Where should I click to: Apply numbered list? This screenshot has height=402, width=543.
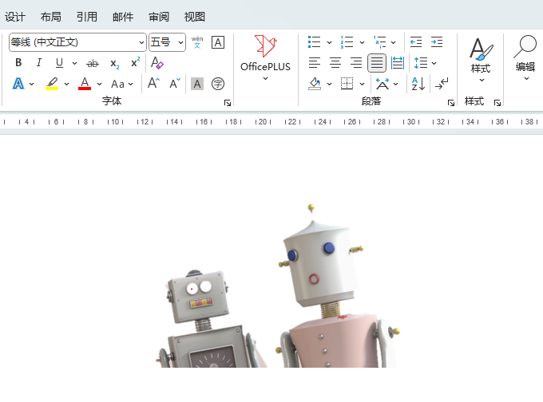[x=347, y=42]
